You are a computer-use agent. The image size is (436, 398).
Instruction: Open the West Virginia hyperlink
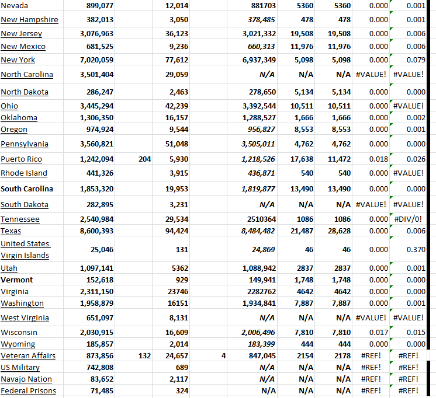25,317
